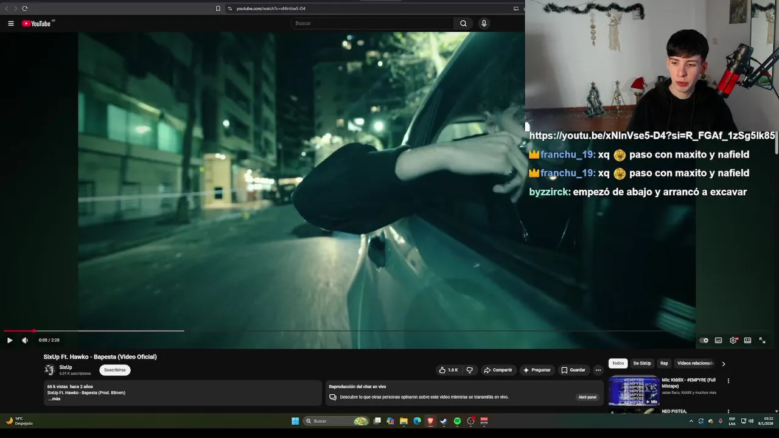Open options for the KiddiX #EMPYRE mix
Viewport: 779px width, 438px height.
coord(728,381)
